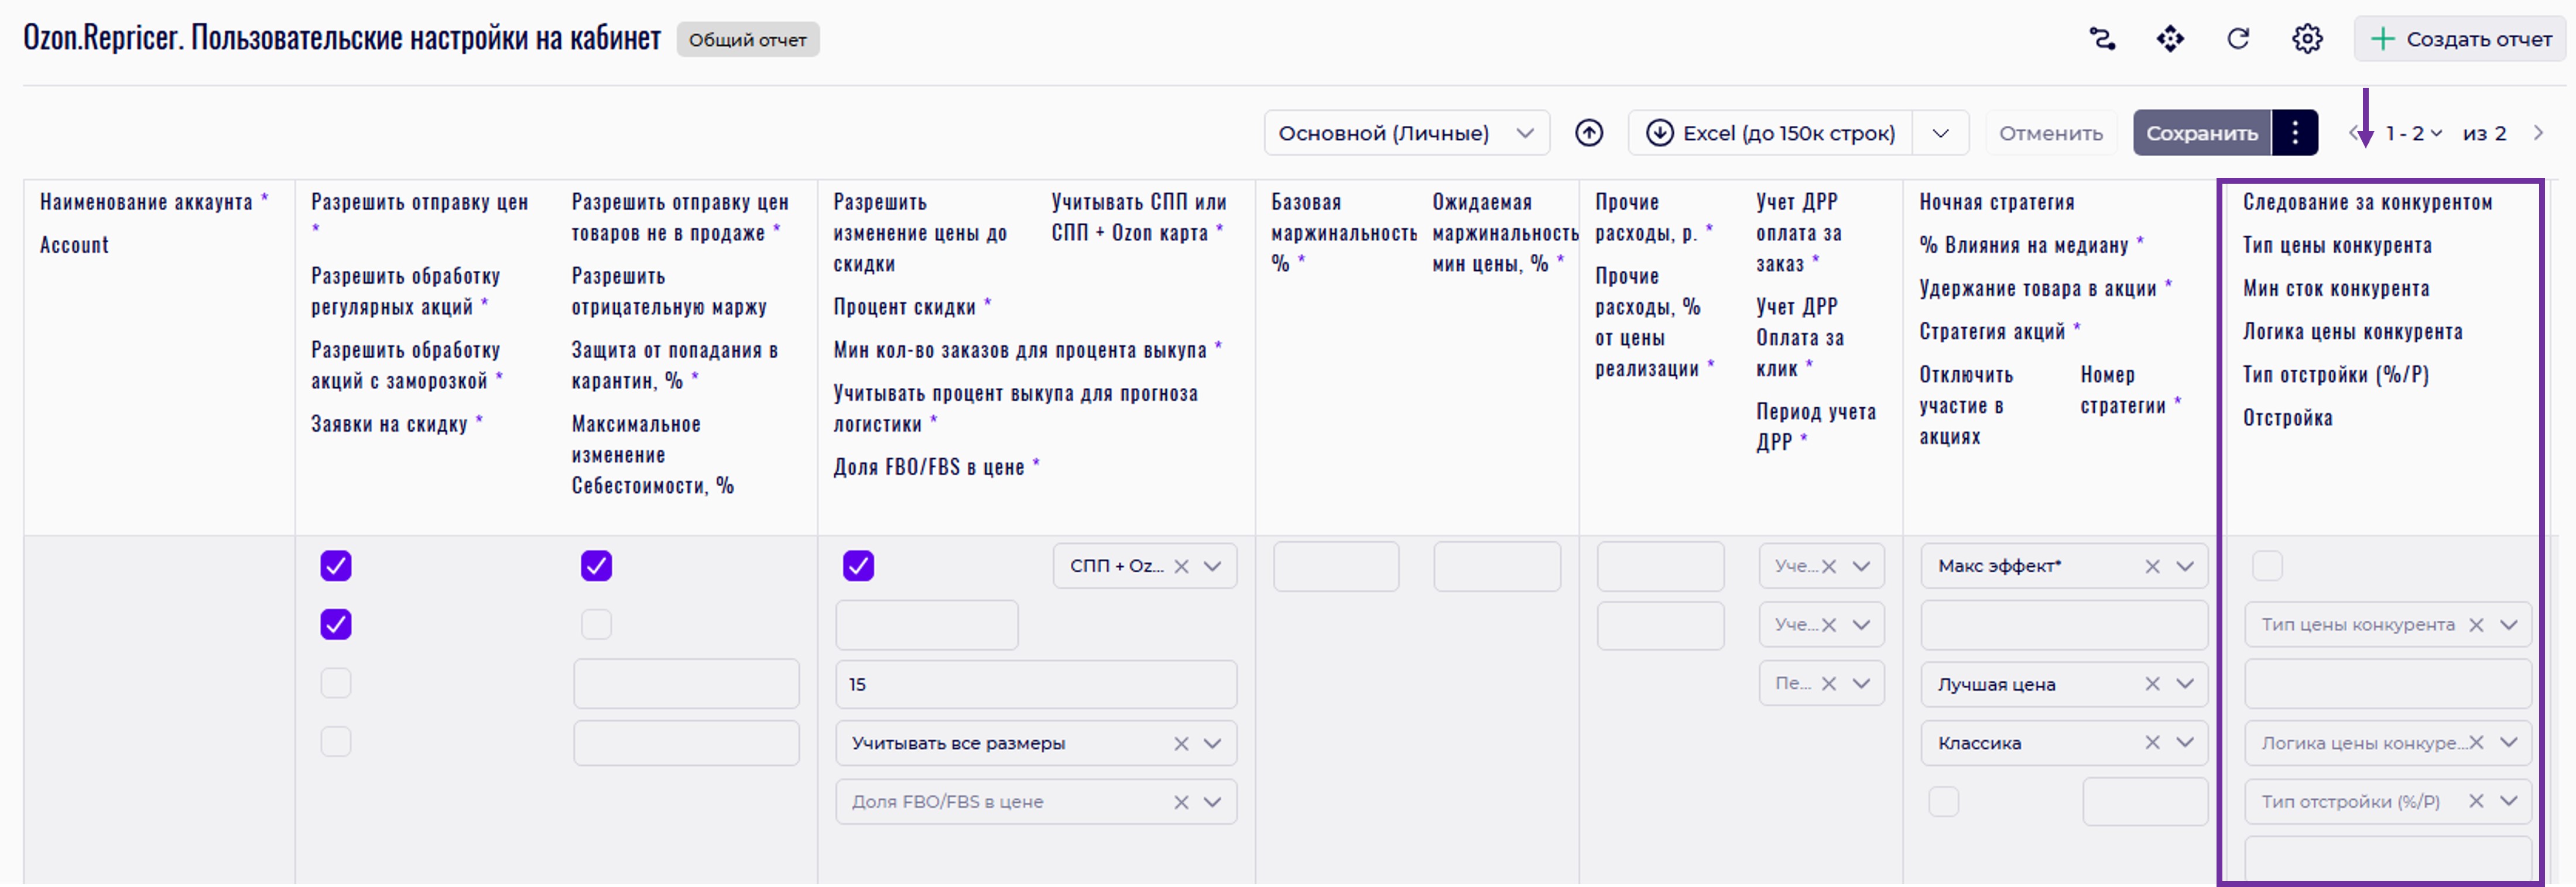2576x887 pixels.
Task: Click the field containing 15
Action: [1035, 684]
